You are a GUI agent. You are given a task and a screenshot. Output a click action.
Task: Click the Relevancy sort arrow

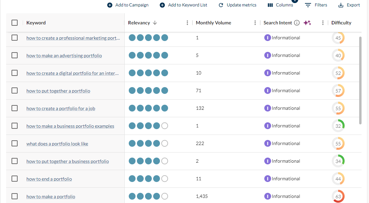coord(155,23)
